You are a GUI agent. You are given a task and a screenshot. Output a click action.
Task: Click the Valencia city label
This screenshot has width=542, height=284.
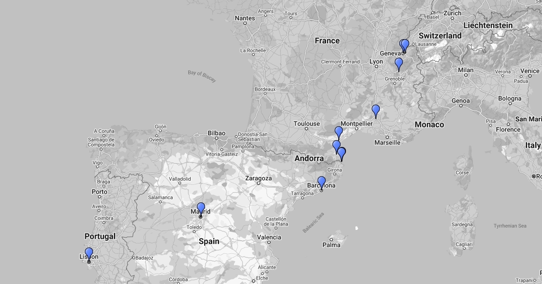pyautogui.click(x=269, y=237)
